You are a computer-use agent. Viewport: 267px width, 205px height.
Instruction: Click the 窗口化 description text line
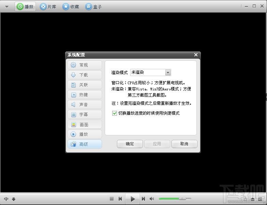pyautogui.click(x=148, y=83)
